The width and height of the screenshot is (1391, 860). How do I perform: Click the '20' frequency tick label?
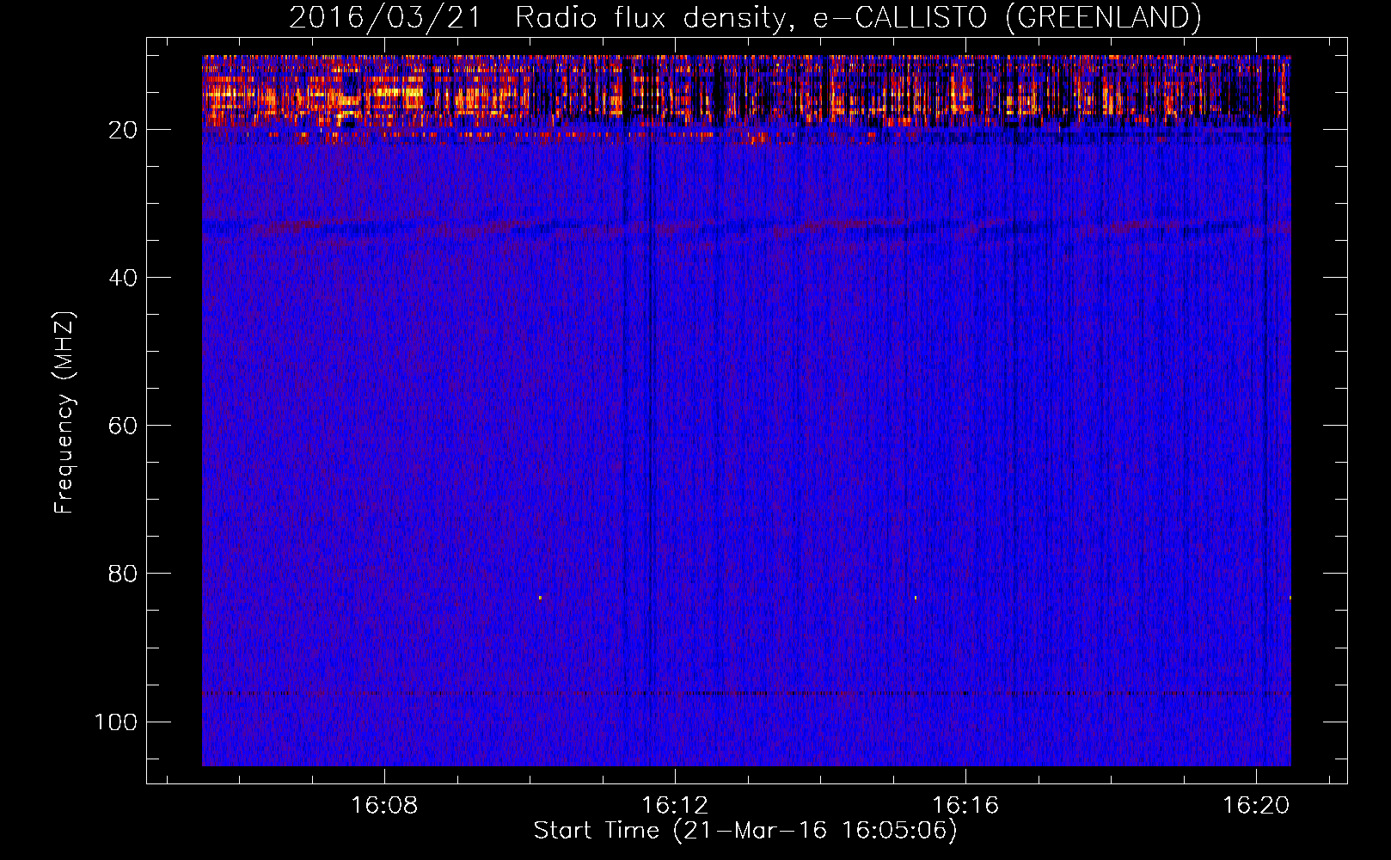pos(123,130)
